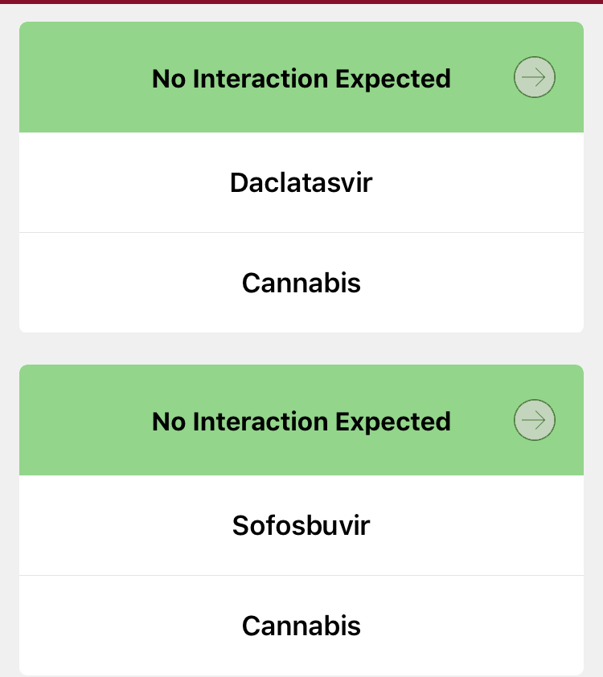
Task: Click the divider line between Sofosbuvir and Cannabis
Action: 301,576
